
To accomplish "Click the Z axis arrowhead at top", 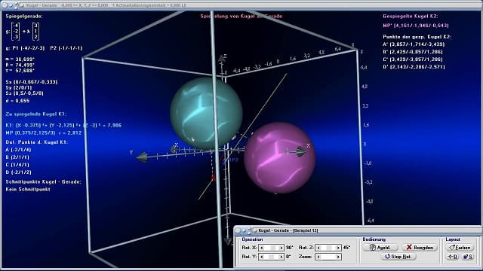I will [222, 59].
